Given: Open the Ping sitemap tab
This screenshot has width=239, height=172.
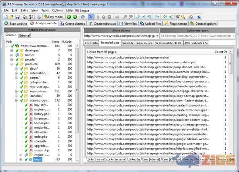Looking at the screenshot, I should pos(176,23).
